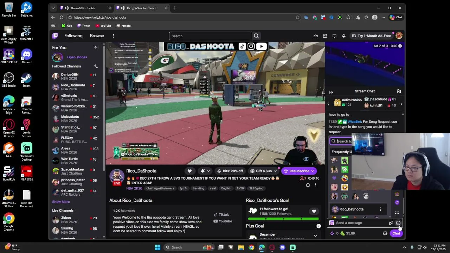This screenshot has height=253, width=450.
Task: Open Rico_DaShoota emote section options
Action: click(380, 209)
